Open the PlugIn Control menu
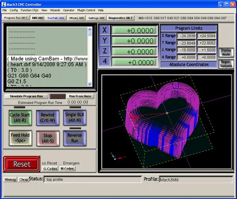 [x=86, y=10]
